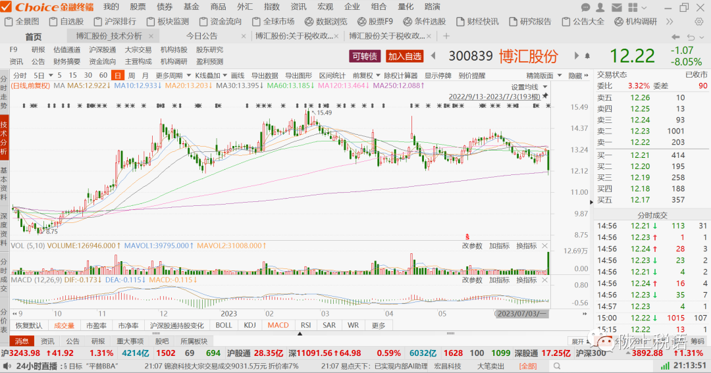The width and height of the screenshot is (711, 373).
Task: Open 机构调研 toolbar shortcut
Action: (x=636, y=21)
